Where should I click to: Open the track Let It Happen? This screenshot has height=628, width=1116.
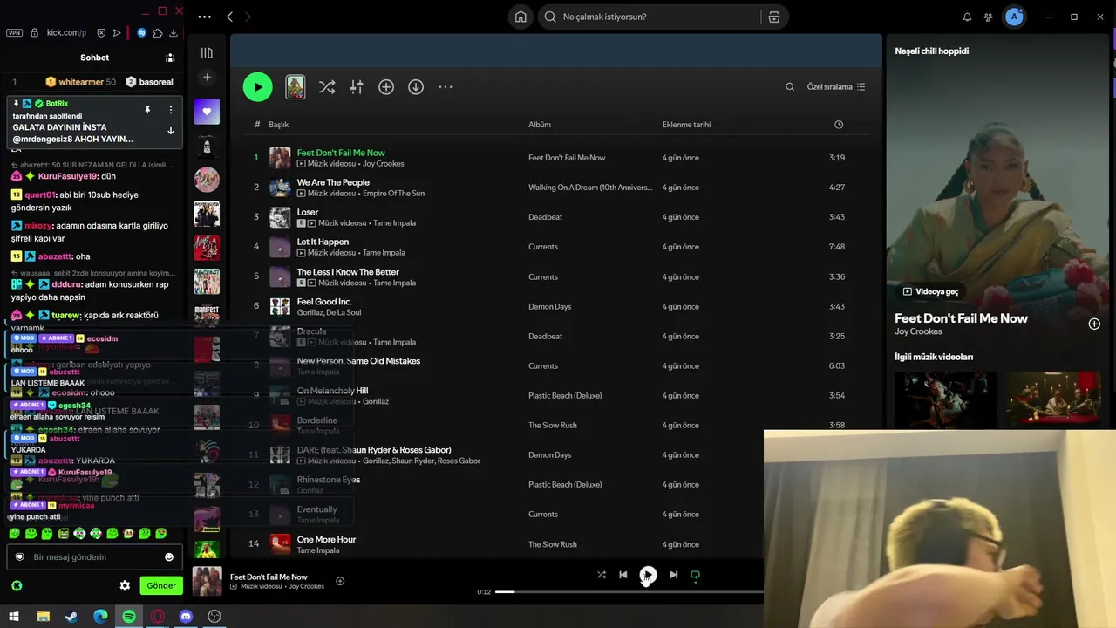[x=323, y=242]
